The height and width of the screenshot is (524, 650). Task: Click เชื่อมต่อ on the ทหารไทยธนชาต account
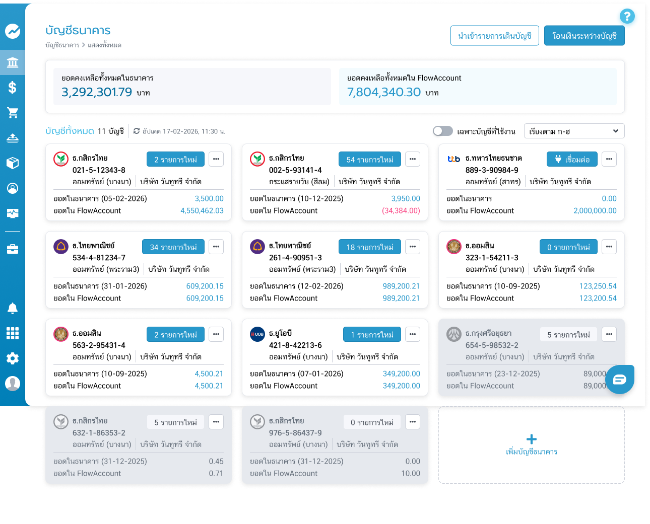571,159
